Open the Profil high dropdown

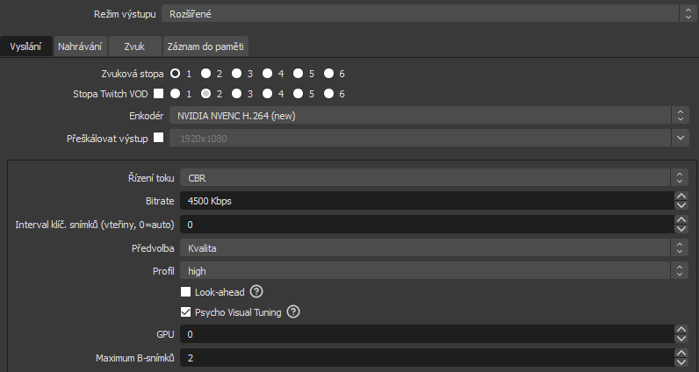[x=435, y=271]
